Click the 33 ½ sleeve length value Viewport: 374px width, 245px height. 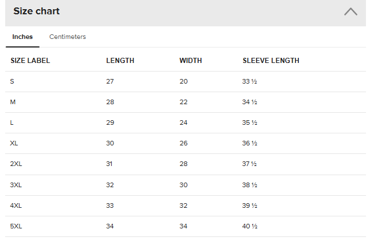[x=250, y=81]
